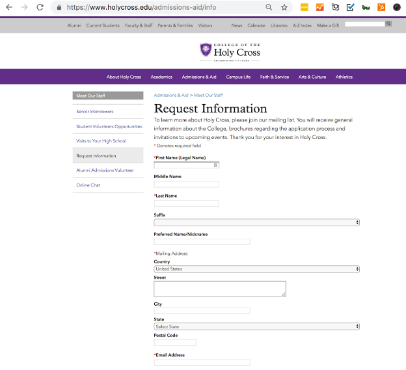Screen dimensions: 406x370
Task: Click the site search text box
Action: pos(364,24)
